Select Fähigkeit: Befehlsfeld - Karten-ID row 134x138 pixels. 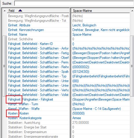38,44
